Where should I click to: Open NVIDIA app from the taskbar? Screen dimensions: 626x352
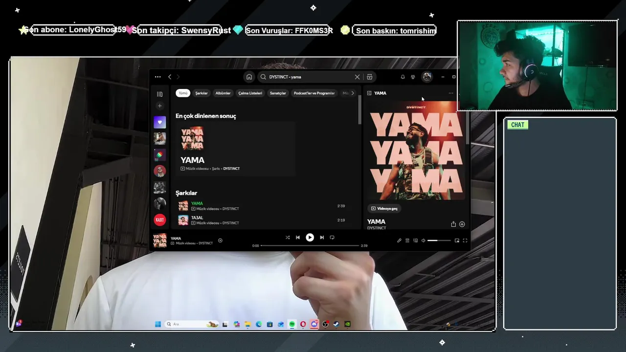coord(347,324)
